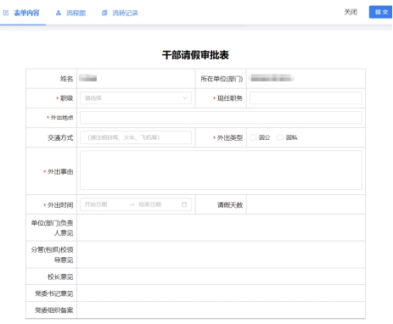393x324 pixels.
Task: Switch to the 流转记录 tab
Action: (x=120, y=13)
